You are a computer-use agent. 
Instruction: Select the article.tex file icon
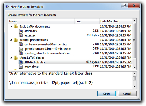point(21,31)
